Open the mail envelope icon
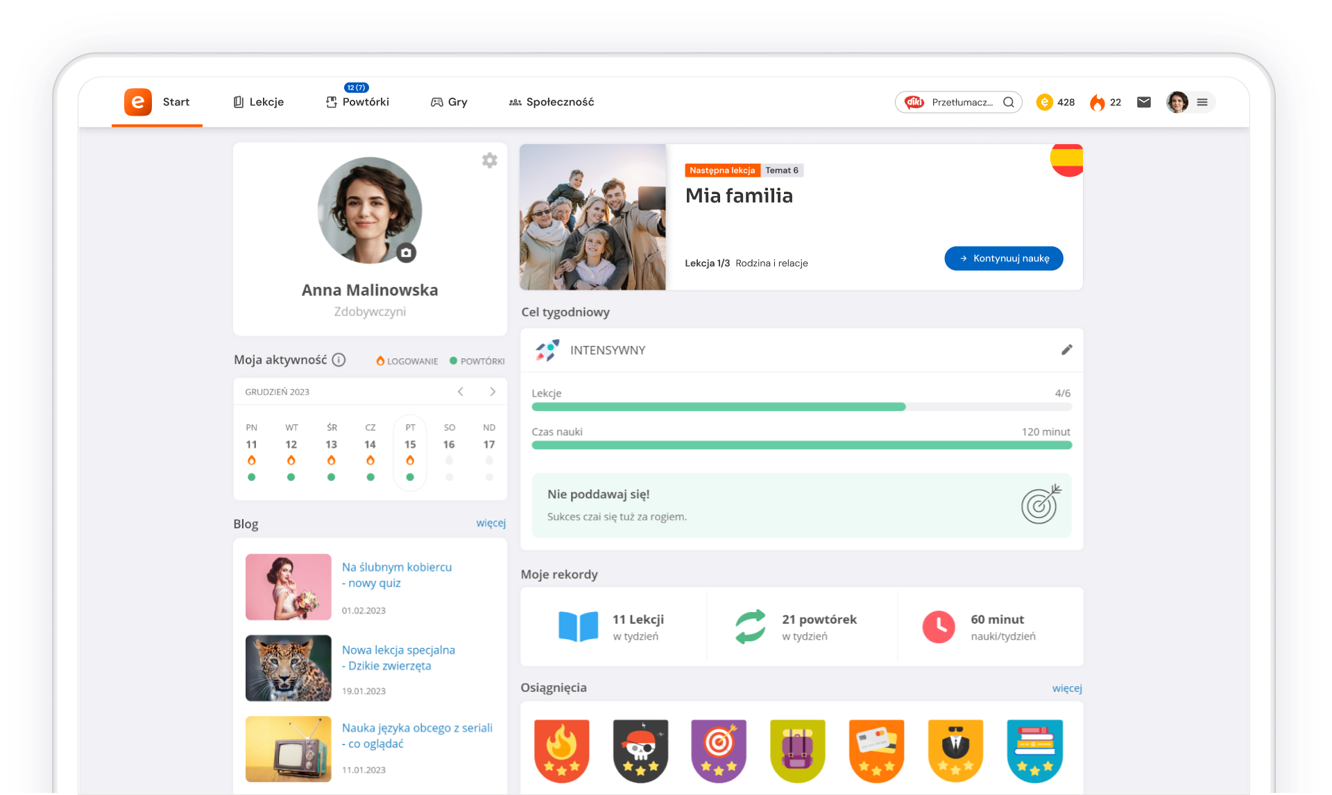The width and height of the screenshot is (1332, 795). tap(1144, 102)
